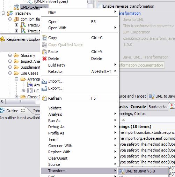
Task: Click the Import icon in menu
Action: [x=44, y=81]
